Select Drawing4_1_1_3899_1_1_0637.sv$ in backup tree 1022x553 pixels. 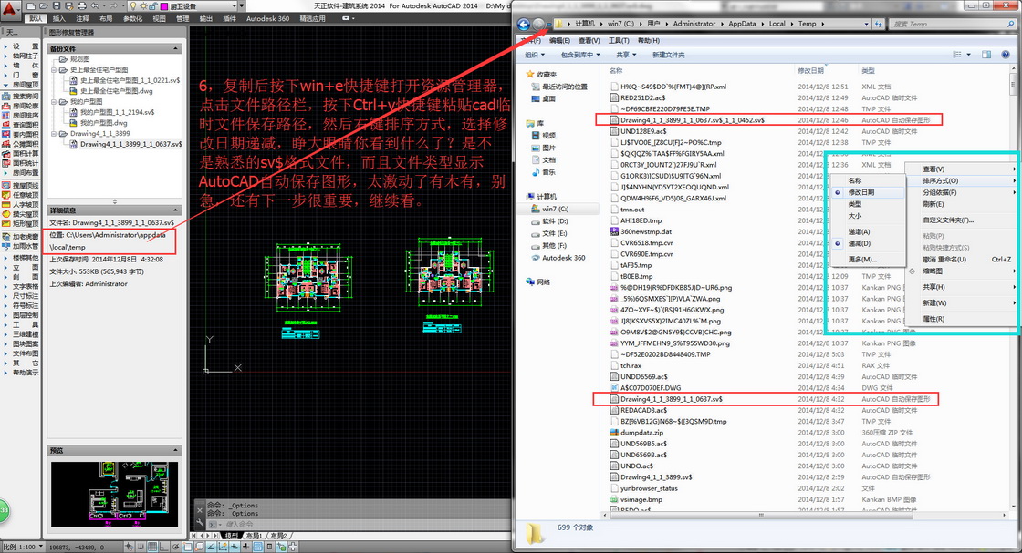(130, 145)
